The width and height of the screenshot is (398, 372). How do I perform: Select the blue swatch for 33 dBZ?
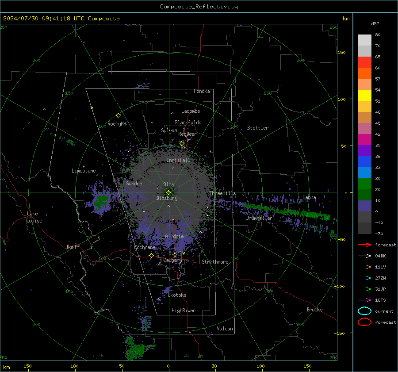[364, 161]
